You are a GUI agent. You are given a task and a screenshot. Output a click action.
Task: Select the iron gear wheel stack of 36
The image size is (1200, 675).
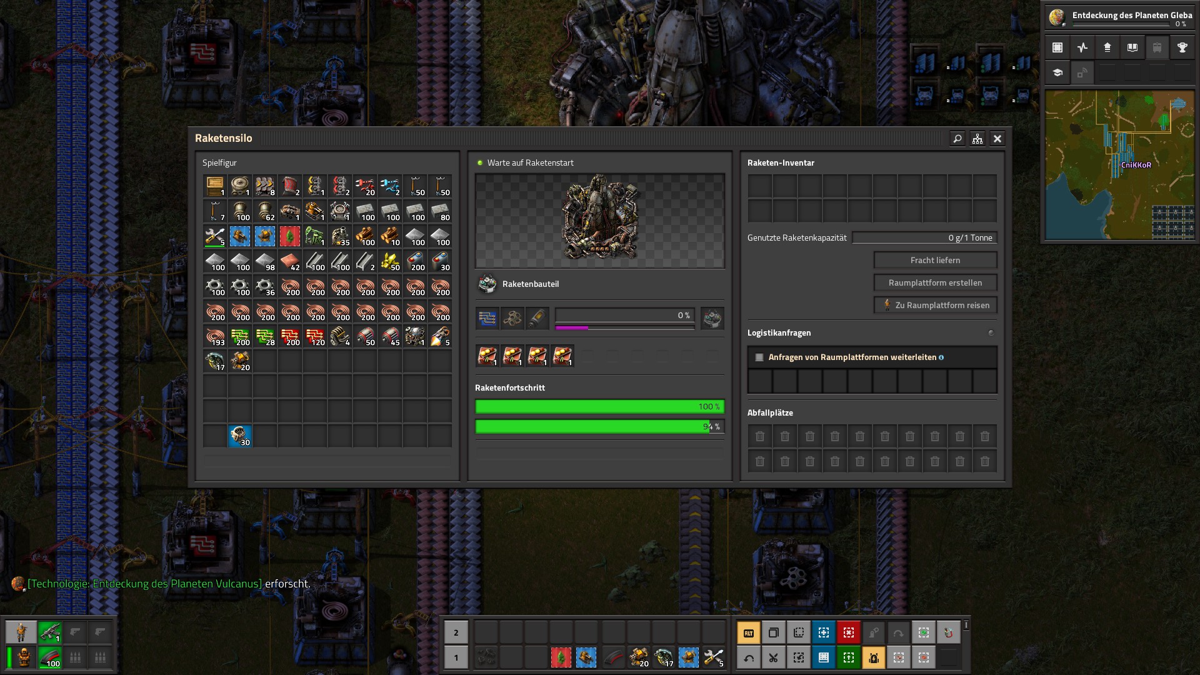[x=264, y=286]
